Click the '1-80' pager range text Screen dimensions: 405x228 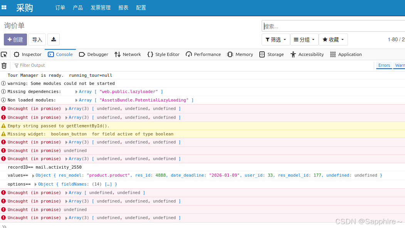(x=393, y=40)
